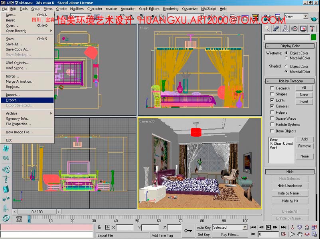The image size is (320, 239).
Task: Open the Create tab in command panel
Action: click(268, 29)
